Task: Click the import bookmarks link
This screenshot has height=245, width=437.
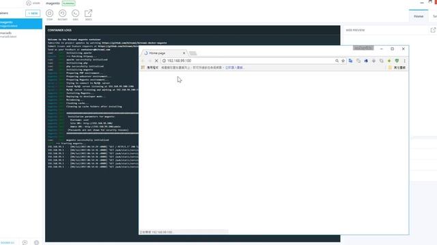Action: click(235, 67)
